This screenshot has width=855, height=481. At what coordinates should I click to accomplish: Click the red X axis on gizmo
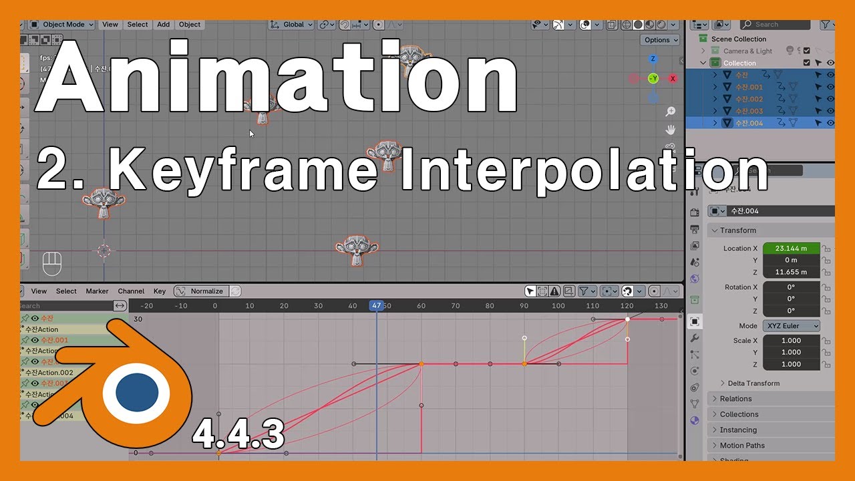click(x=673, y=79)
